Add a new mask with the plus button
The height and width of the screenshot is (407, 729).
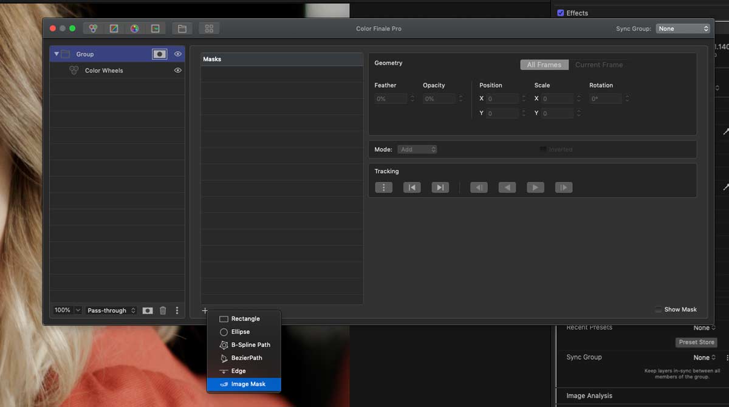pos(205,310)
